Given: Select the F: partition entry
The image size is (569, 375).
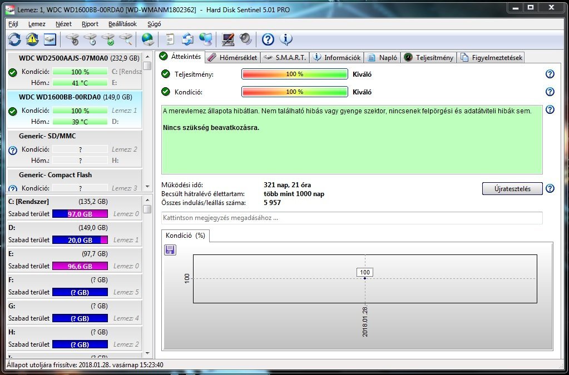Looking at the screenshot, I should [x=75, y=286].
